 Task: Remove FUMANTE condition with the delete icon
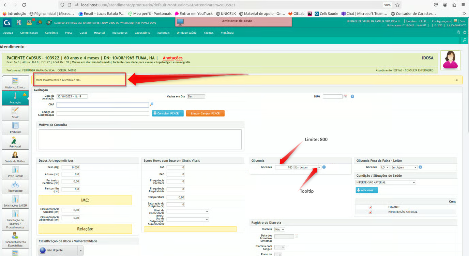(370, 207)
